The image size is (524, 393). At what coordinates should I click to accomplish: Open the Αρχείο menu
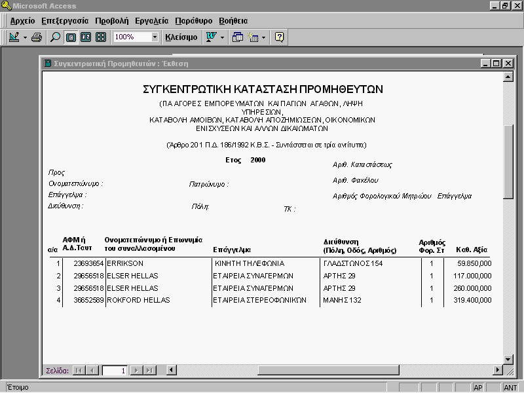coord(22,21)
